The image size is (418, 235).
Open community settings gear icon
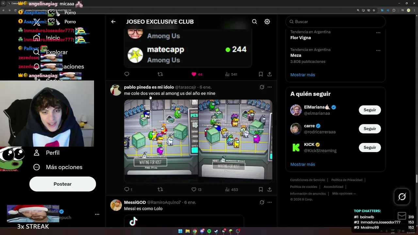pyautogui.click(x=267, y=22)
